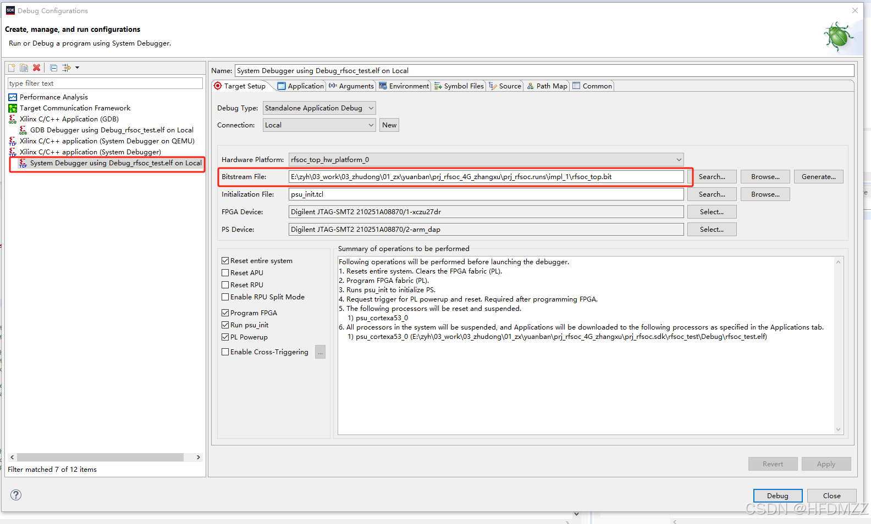Click Browse for Initialization File
This screenshot has width=871, height=524.
coord(765,194)
